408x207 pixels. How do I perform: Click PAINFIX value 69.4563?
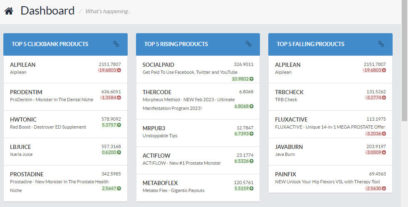[x=377, y=174]
